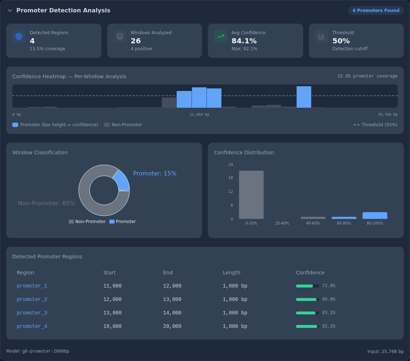Click the 40-60% confidence distribution bar
The height and width of the screenshot is (361, 410).
[313, 218]
